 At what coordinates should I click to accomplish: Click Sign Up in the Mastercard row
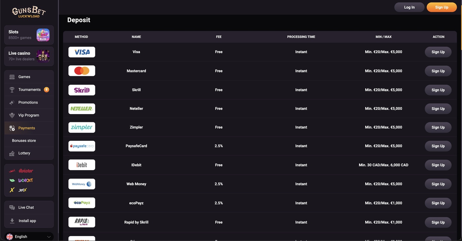pos(438,71)
